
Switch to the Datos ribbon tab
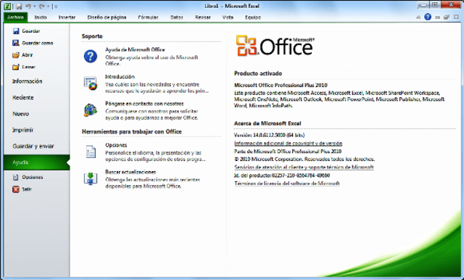(177, 17)
